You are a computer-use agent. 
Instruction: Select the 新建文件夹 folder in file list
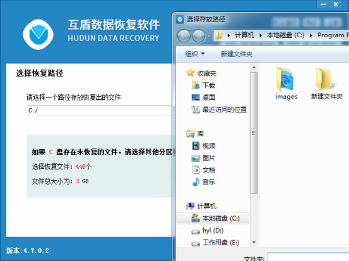(x=326, y=83)
